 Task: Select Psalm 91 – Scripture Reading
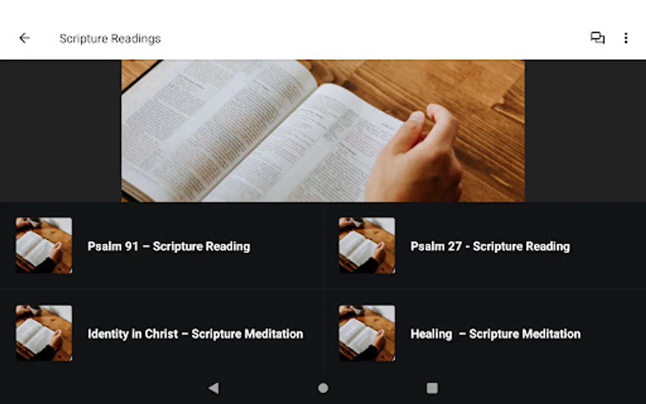point(169,246)
